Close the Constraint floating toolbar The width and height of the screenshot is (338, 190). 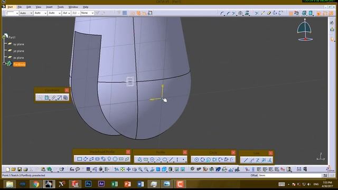click(x=67, y=90)
